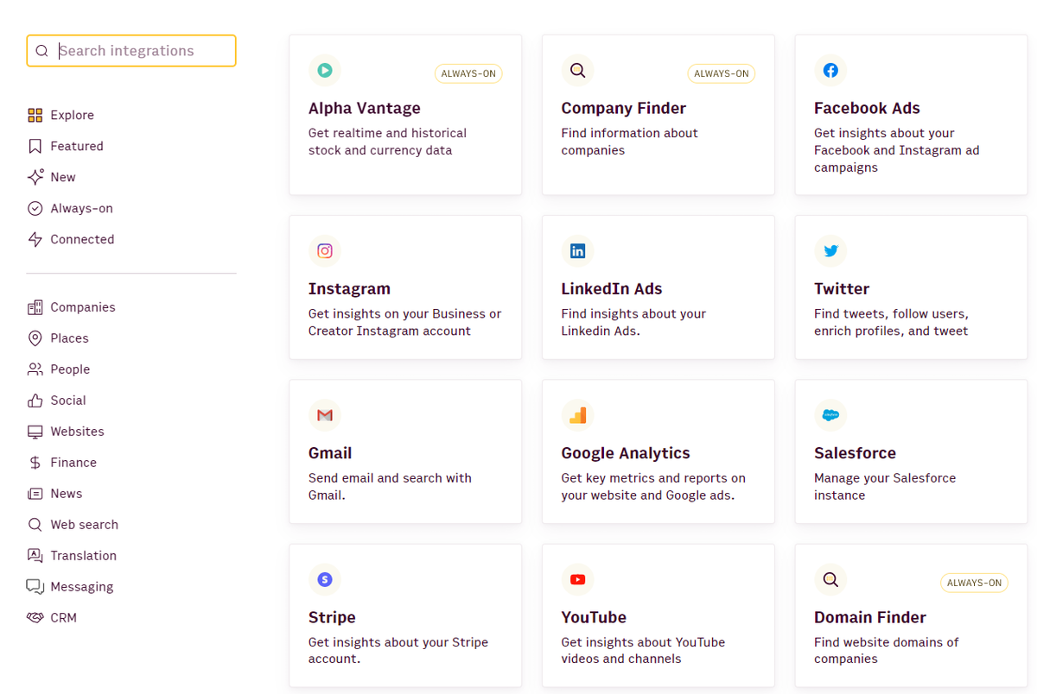Click the LinkedIn logo icon

(577, 251)
